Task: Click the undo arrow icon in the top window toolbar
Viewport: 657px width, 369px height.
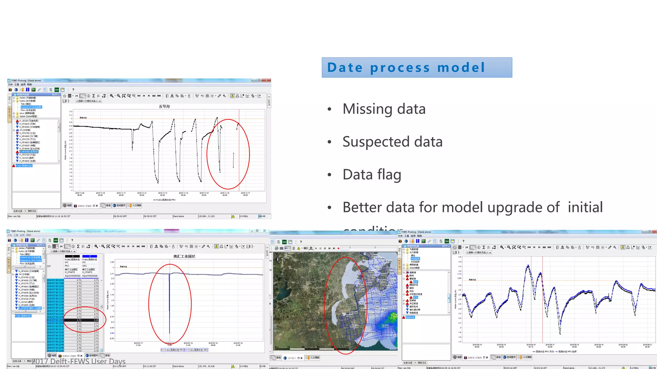Action: coord(202,96)
